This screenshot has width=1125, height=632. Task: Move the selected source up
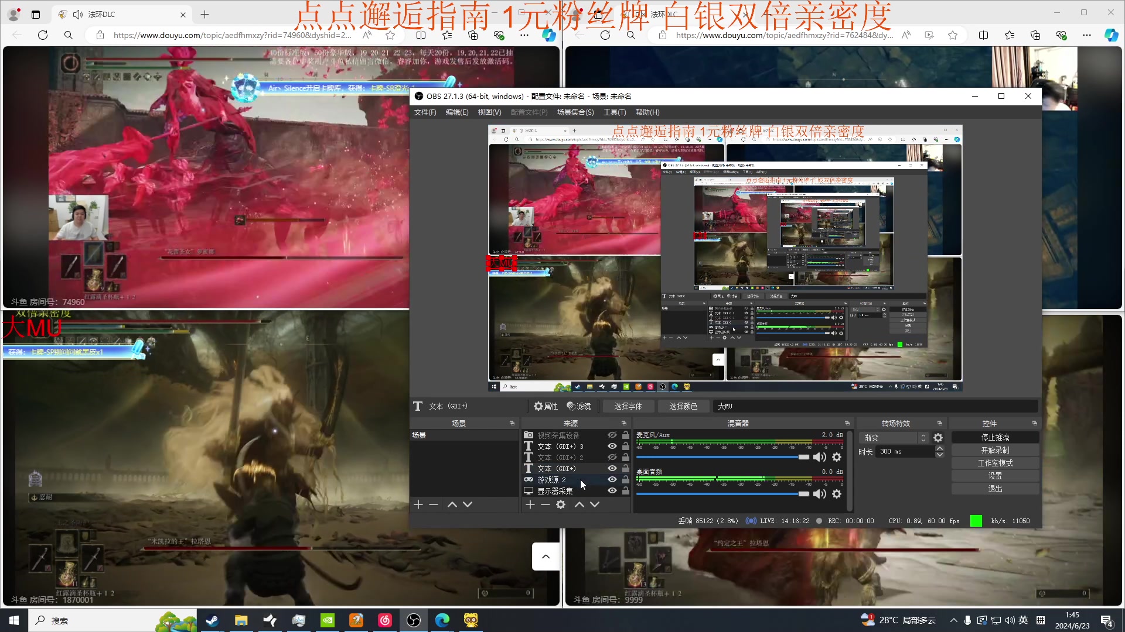click(x=579, y=504)
